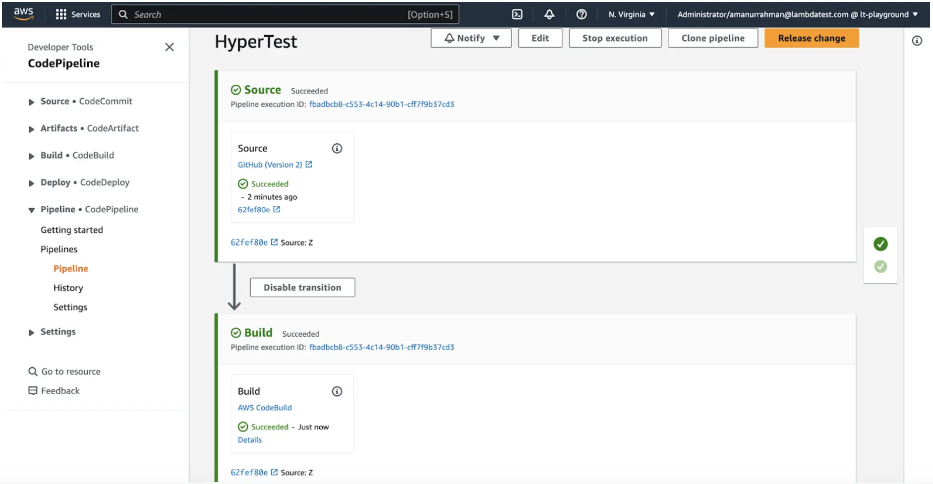Open the info panel icon at right edge

(x=917, y=41)
